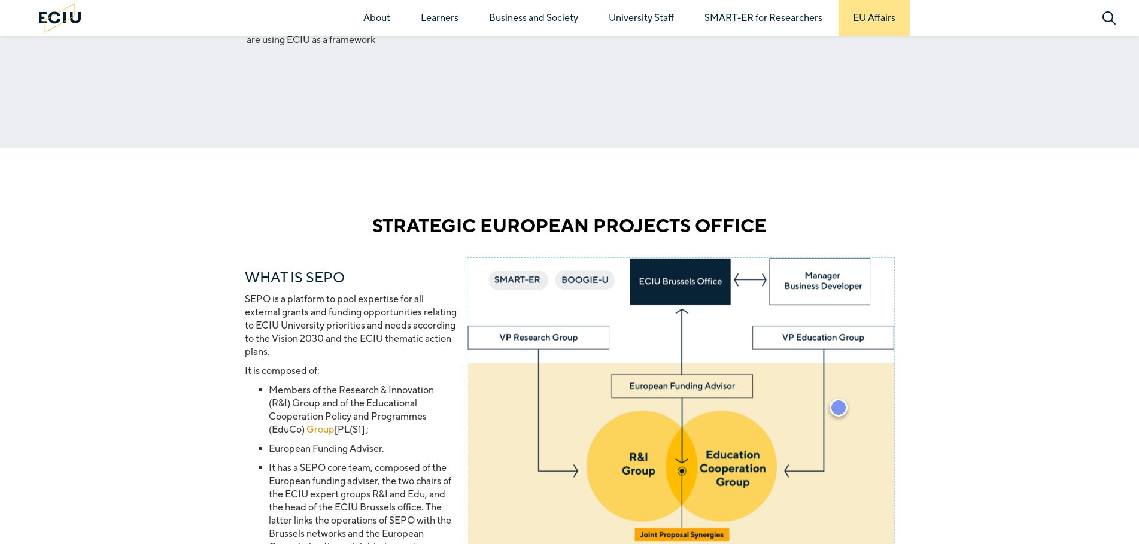Click the European Funding Advisor box
Viewport: 1139px width, 544px height.
(x=682, y=386)
